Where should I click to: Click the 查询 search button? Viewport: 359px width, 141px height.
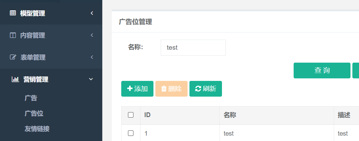click(322, 70)
